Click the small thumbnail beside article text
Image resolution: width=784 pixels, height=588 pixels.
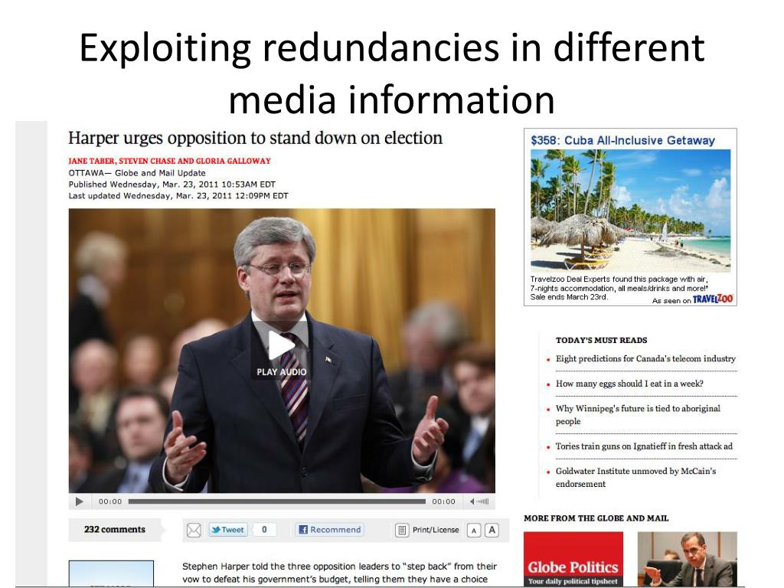(111, 573)
